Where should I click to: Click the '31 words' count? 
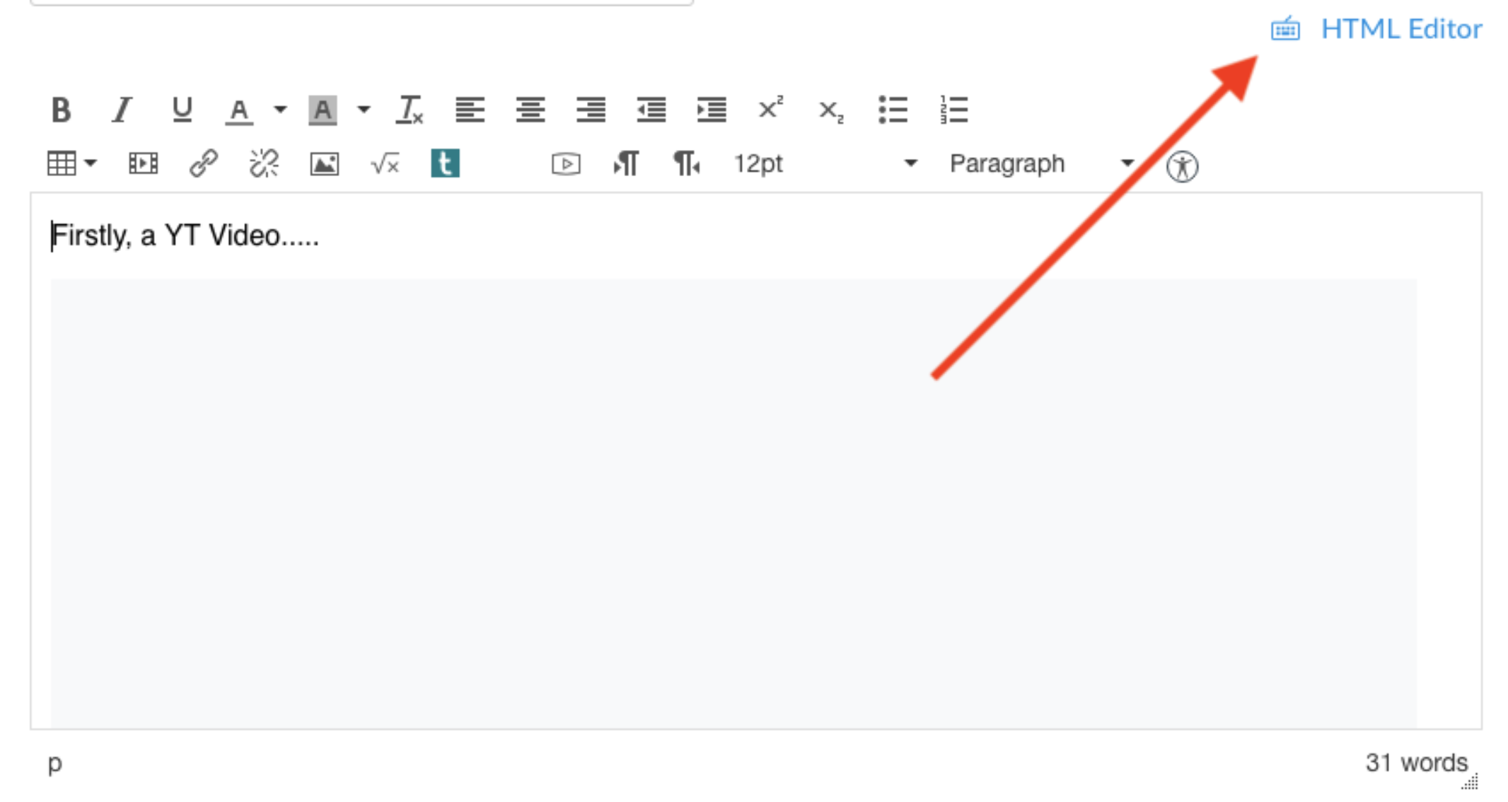pyautogui.click(x=1416, y=762)
